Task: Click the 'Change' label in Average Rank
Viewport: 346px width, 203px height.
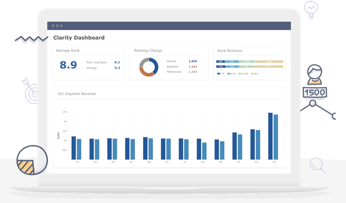Action: click(x=92, y=68)
